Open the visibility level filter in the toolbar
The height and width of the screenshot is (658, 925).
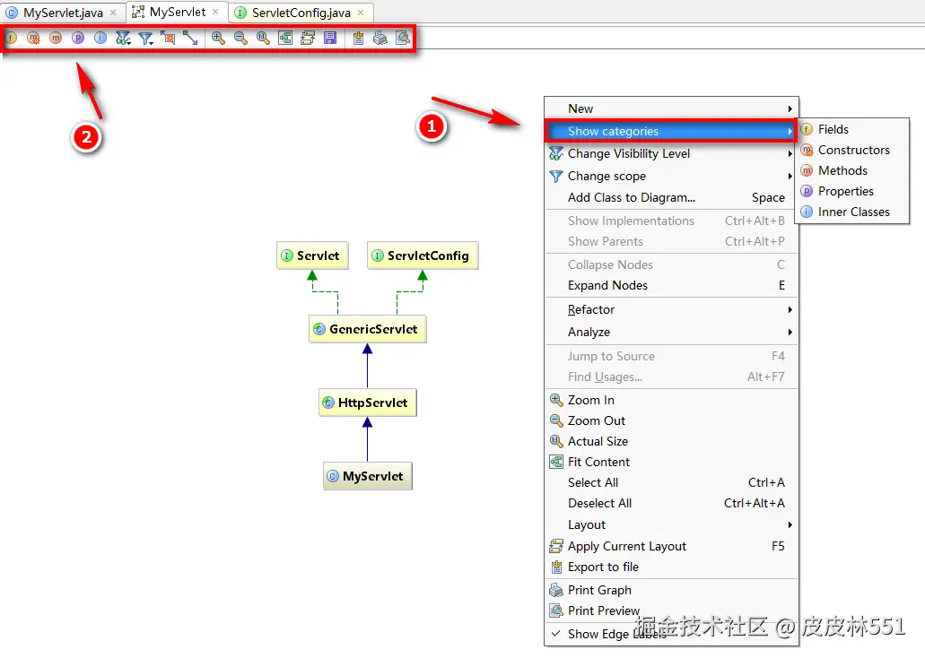123,39
